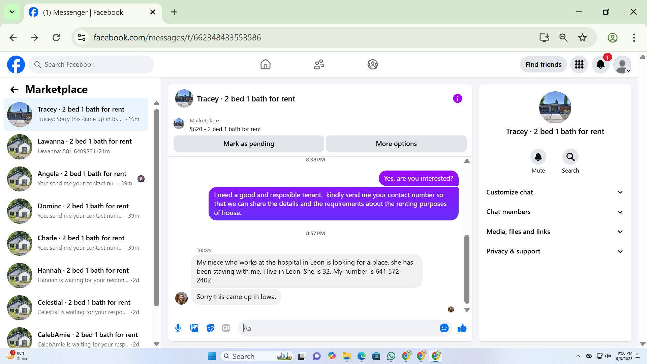This screenshot has width=647, height=364.
Task: Open File Explorer from taskbar
Action: point(346,356)
